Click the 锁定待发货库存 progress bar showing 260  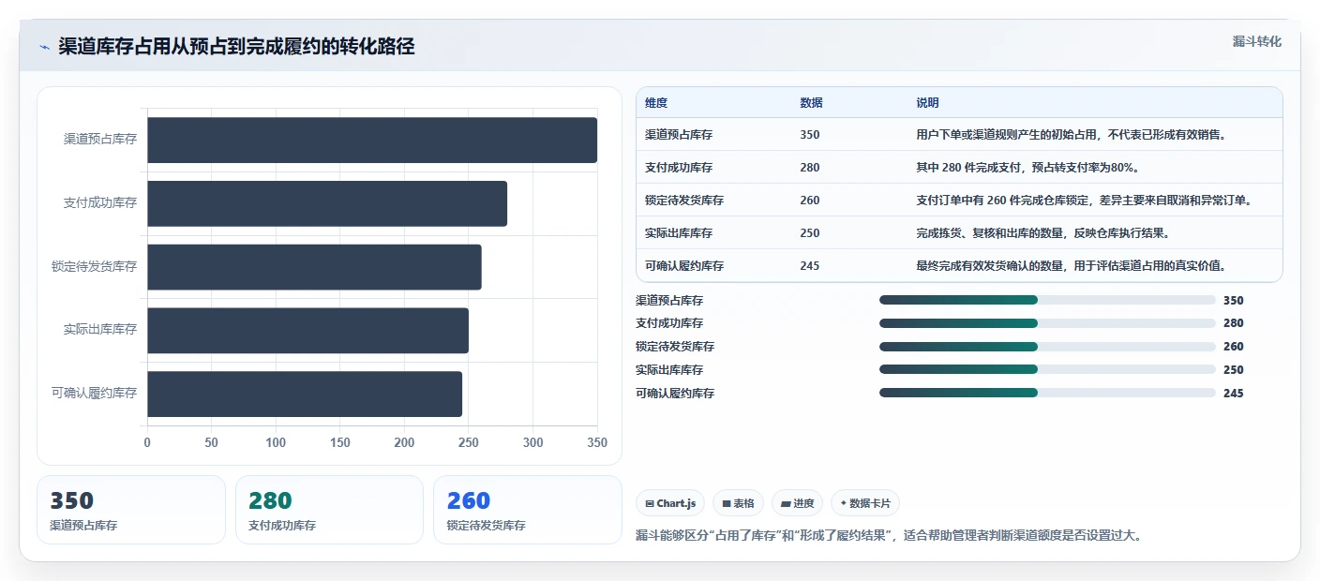(x=1047, y=347)
